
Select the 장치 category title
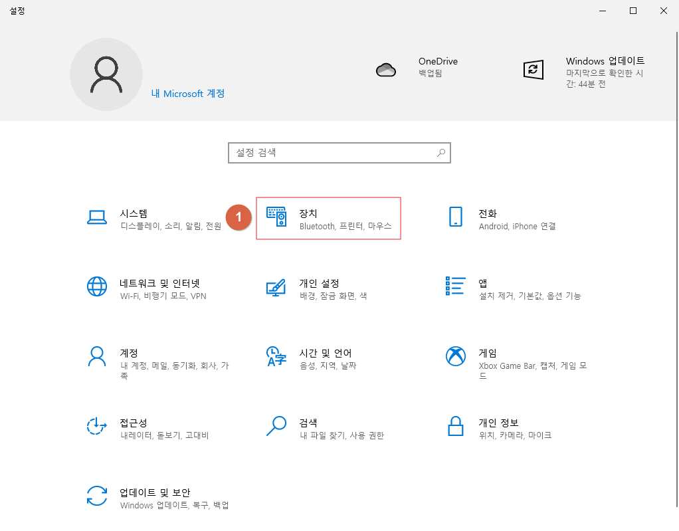click(x=308, y=213)
